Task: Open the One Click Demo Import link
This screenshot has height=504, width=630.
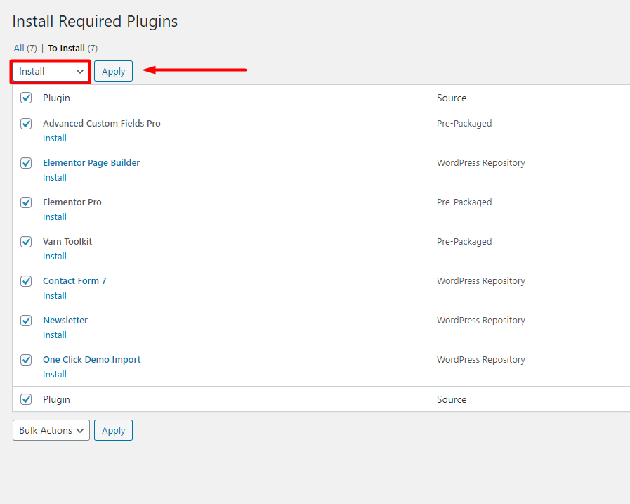Action: coord(91,360)
